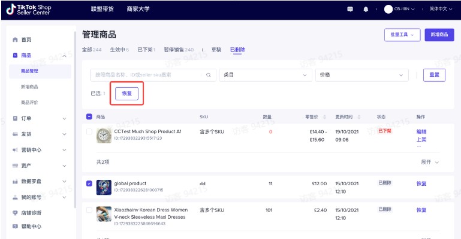Open the chat messages icon in header

pyautogui.click(x=350, y=9)
